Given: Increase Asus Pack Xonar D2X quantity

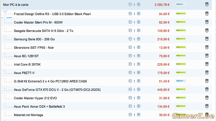Looking at the screenshot, I should tap(139, 106).
